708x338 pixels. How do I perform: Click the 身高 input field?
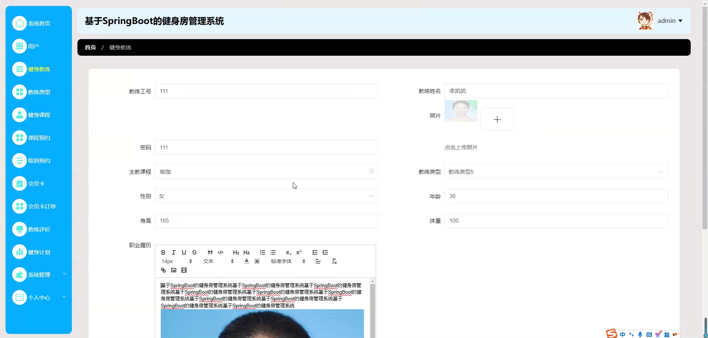click(266, 221)
